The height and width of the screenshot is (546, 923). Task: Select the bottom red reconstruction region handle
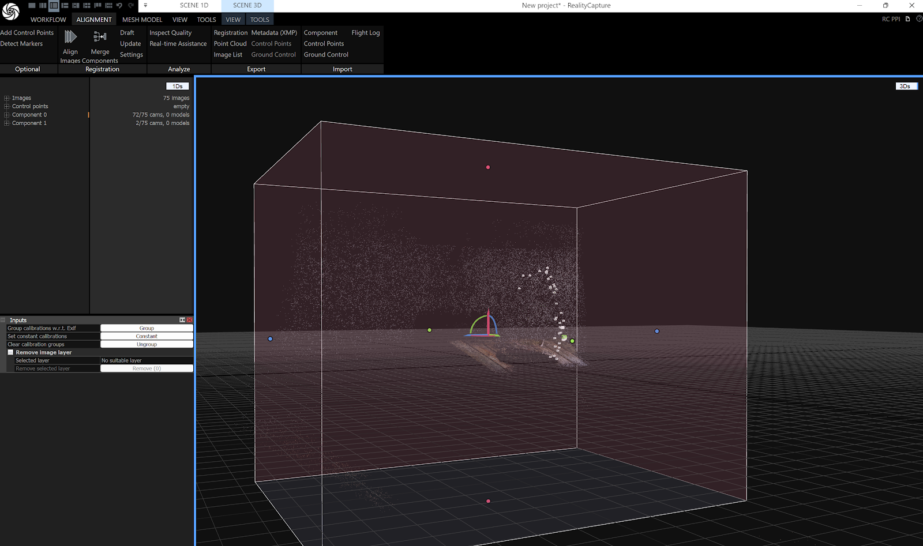(488, 501)
